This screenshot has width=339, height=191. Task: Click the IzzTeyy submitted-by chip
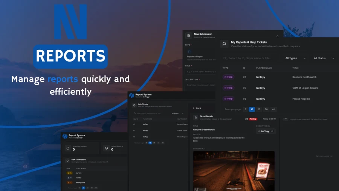(266, 131)
